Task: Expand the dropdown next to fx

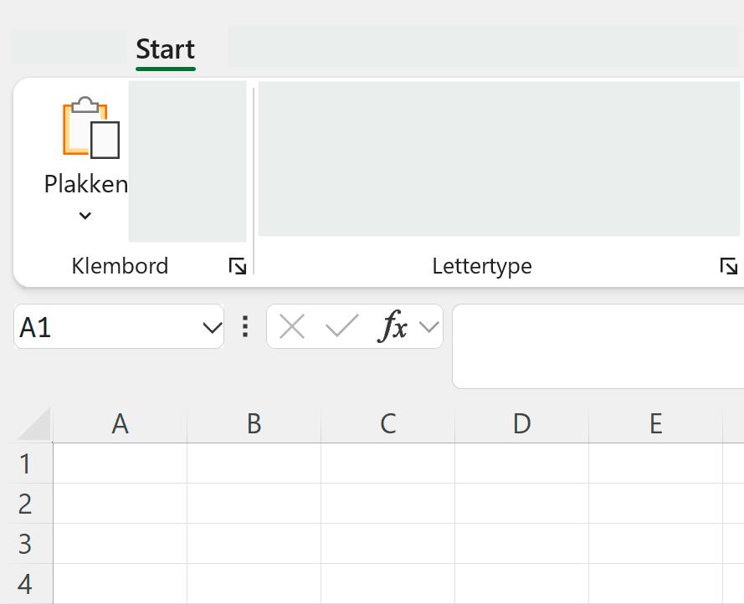Action: click(428, 326)
